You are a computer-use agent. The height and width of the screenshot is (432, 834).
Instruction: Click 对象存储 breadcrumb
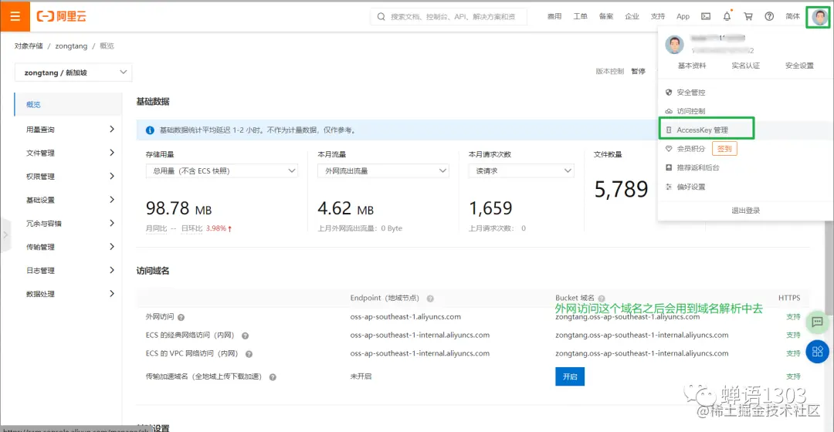coord(29,46)
